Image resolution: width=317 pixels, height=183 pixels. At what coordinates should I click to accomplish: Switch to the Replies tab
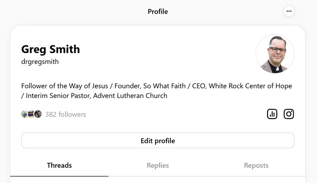[x=158, y=165]
